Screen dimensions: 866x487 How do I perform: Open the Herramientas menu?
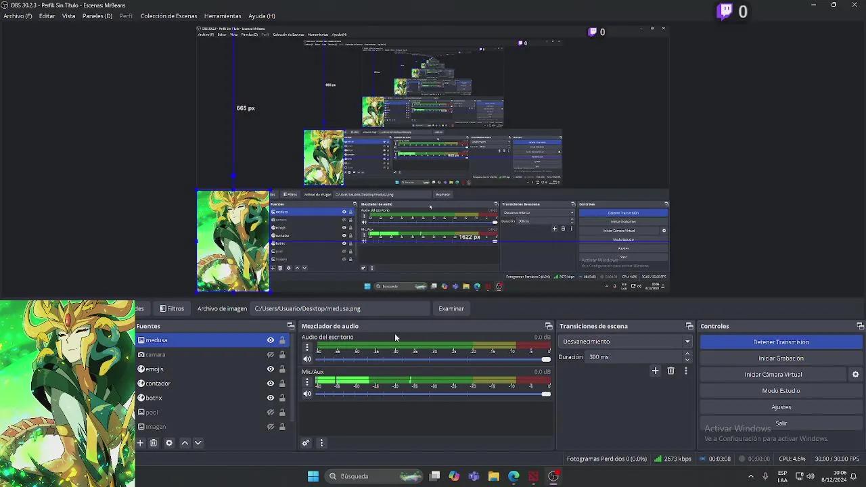click(x=223, y=16)
